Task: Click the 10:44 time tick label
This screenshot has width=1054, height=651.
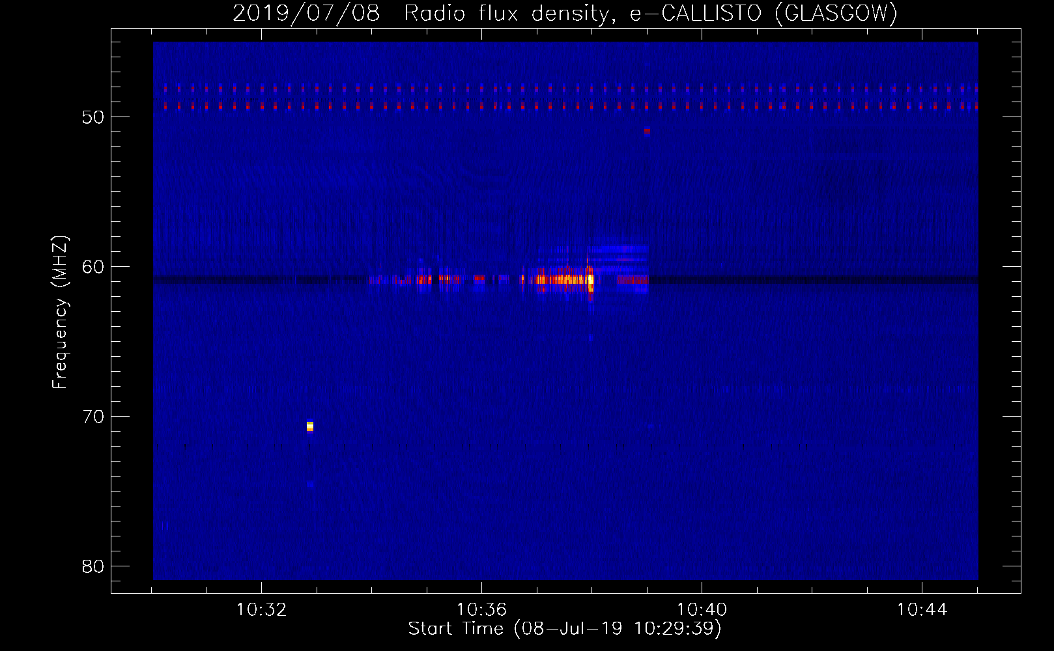Action: pos(922,610)
